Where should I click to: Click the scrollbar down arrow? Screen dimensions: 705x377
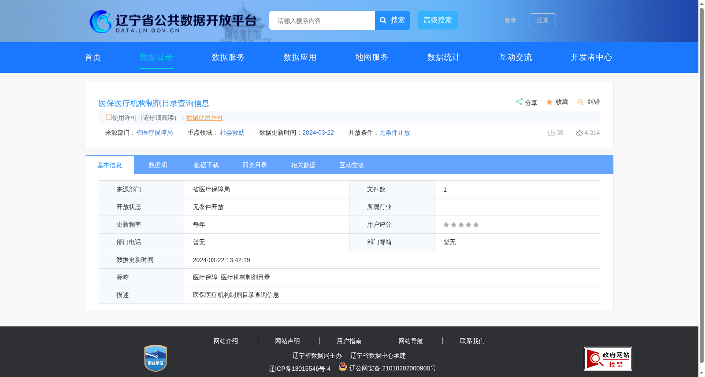[x=701, y=373]
